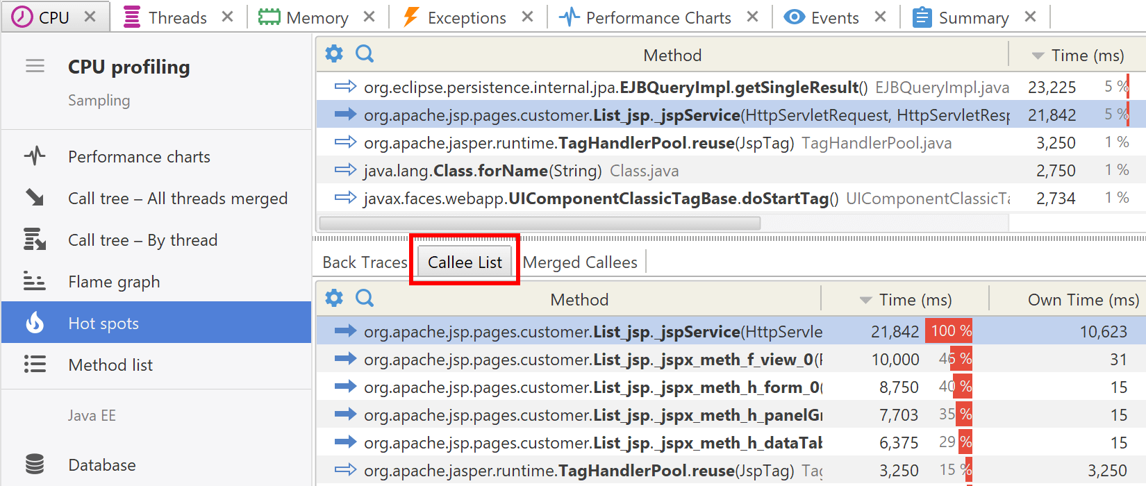Close the Summary tab
Viewport: 1146px width, 486px height.
(x=1030, y=17)
